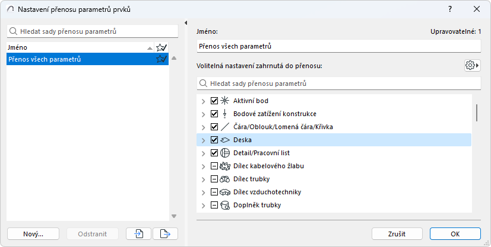Image resolution: width=491 pixels, height=247 pixels.
Task: Click the Nový... button
Action: tap(33, 234)
